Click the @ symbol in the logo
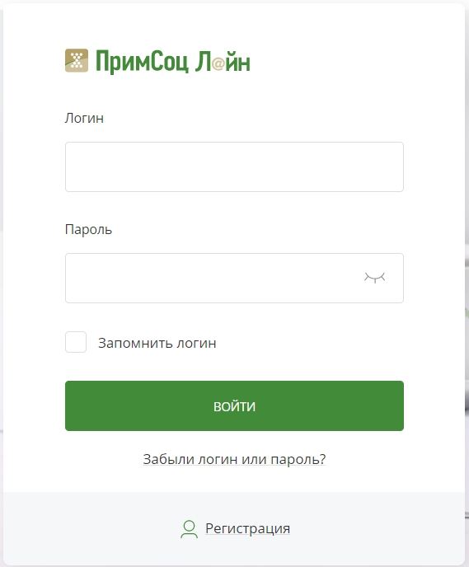469x567 pixels. coord(218,64)
